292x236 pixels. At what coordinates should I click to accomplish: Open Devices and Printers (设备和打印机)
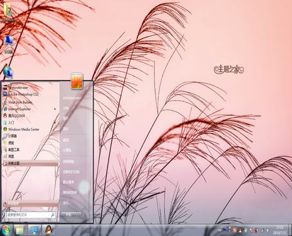pos(71,172)
